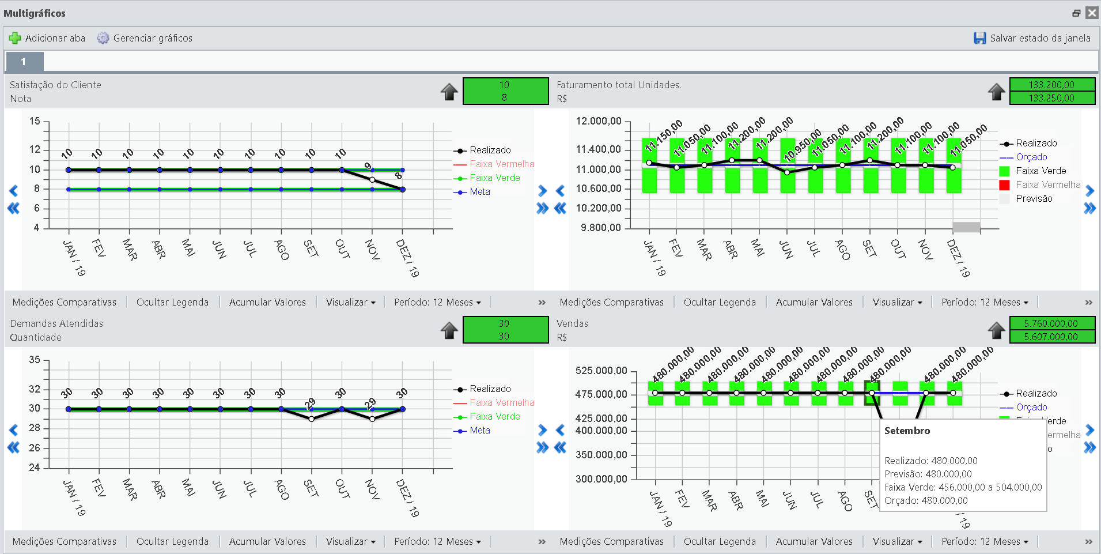Click the green plus Adicionar aba icon

point(15,38)
